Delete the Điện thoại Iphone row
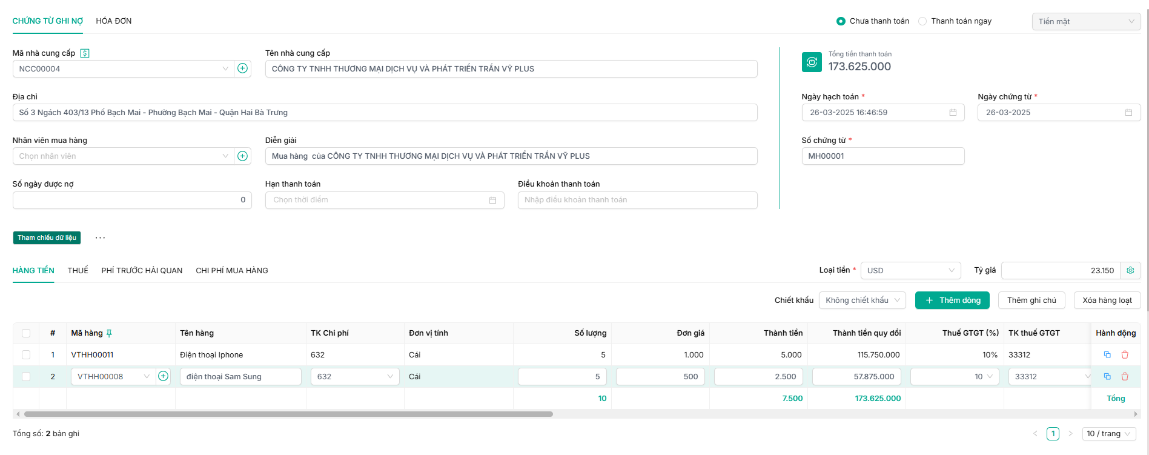 (1125, 355)
